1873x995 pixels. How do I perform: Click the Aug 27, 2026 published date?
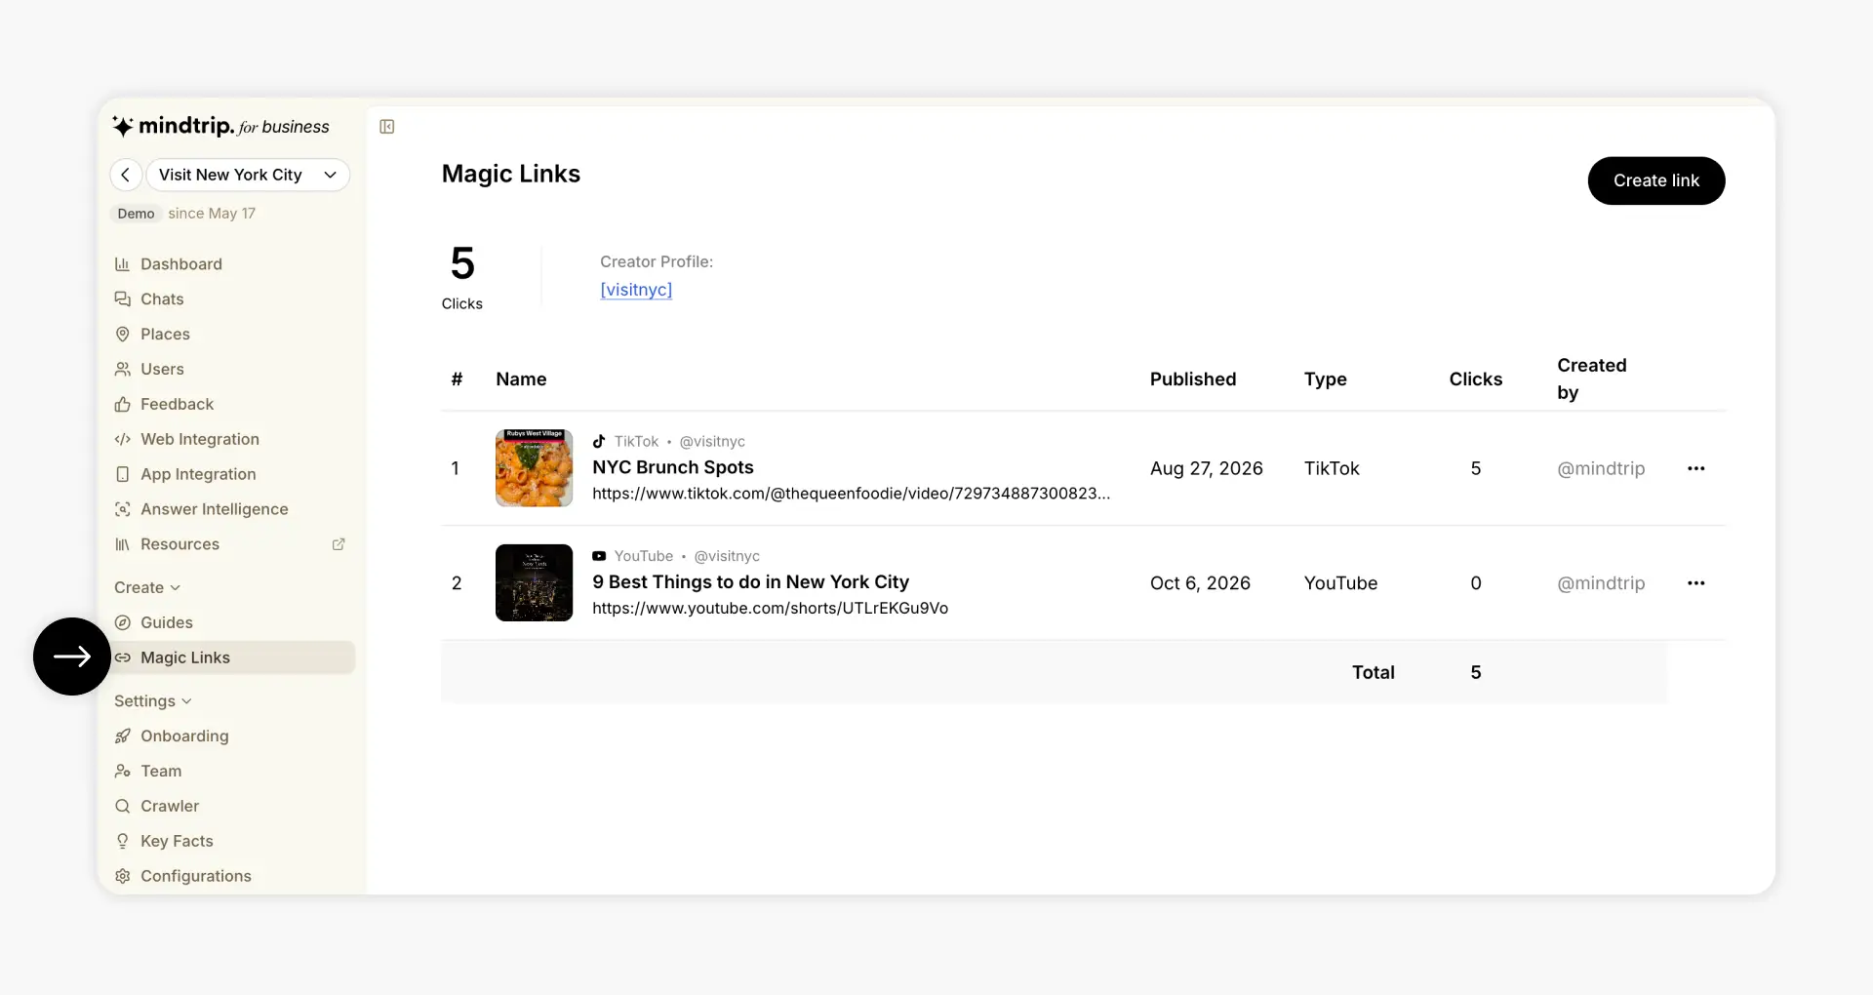[x=1206, y=469]
